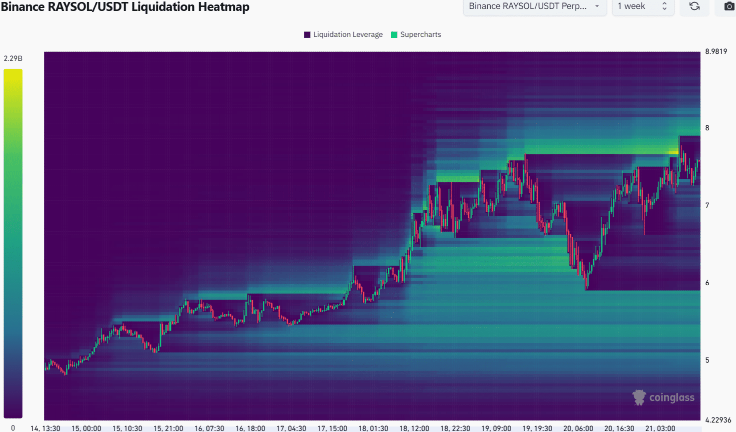Viewport: 736px width, 432px height.
Task: Click the 15, 10:30 time axis label
Action: [x=127, y=429]
